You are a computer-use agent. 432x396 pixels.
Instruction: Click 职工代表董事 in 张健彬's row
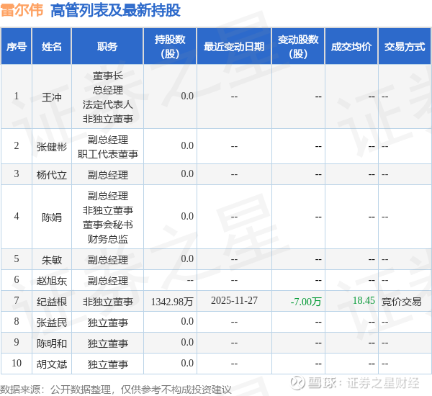pyautogui.click(x=108, y=154)
